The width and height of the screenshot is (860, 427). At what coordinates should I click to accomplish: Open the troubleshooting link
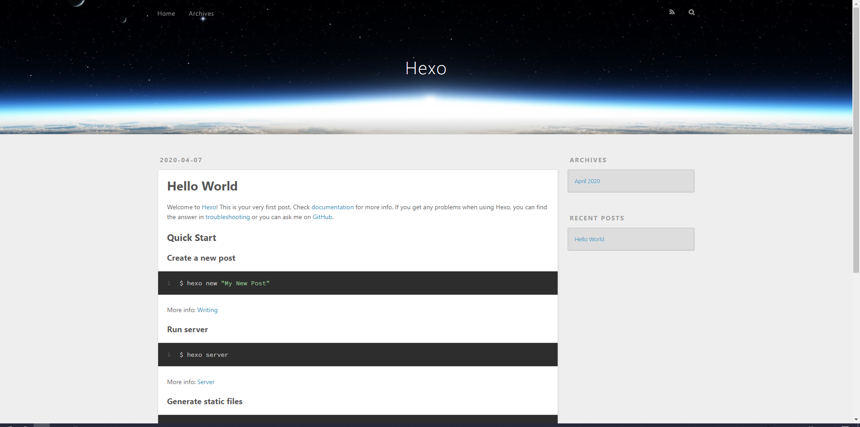click(228, 217)
